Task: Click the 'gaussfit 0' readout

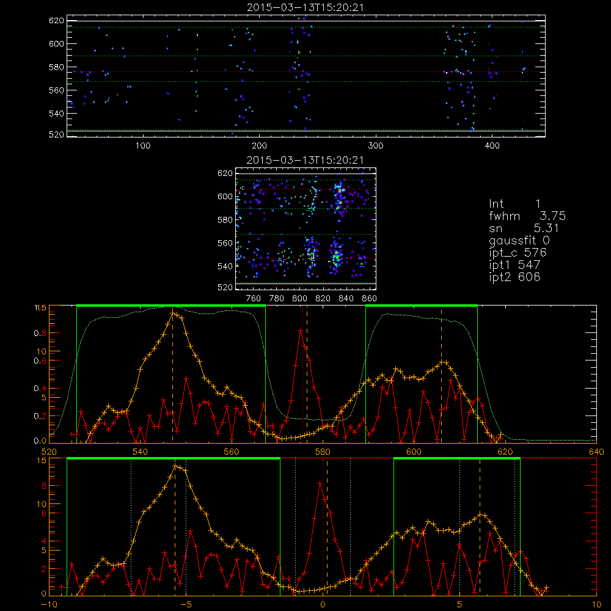Action: 519,240
